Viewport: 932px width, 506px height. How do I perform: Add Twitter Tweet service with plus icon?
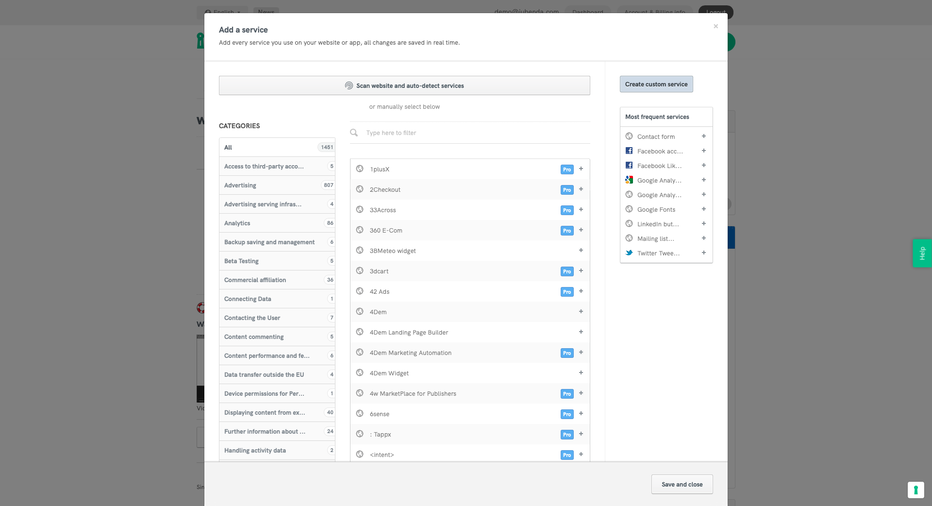click(x=703, y=253)
